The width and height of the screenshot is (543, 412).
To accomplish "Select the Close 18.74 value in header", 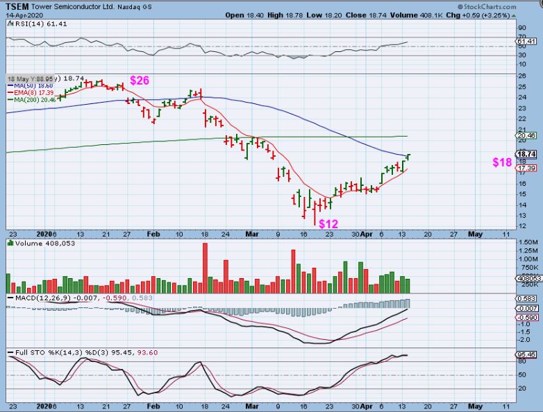I will click(365, 15).
